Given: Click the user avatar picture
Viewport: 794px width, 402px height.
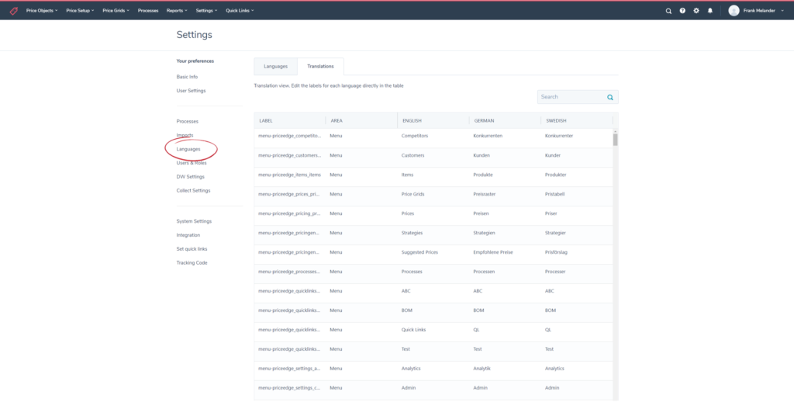Looking at the screenshot, I should (x=734, y=11).
